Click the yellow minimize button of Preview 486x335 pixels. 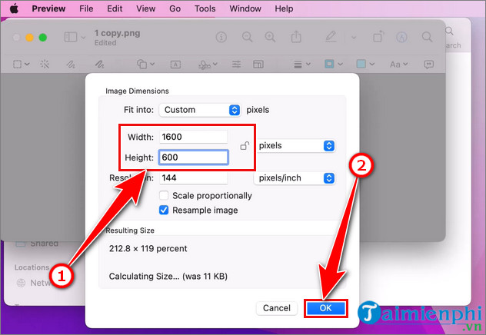pos(29,38)
